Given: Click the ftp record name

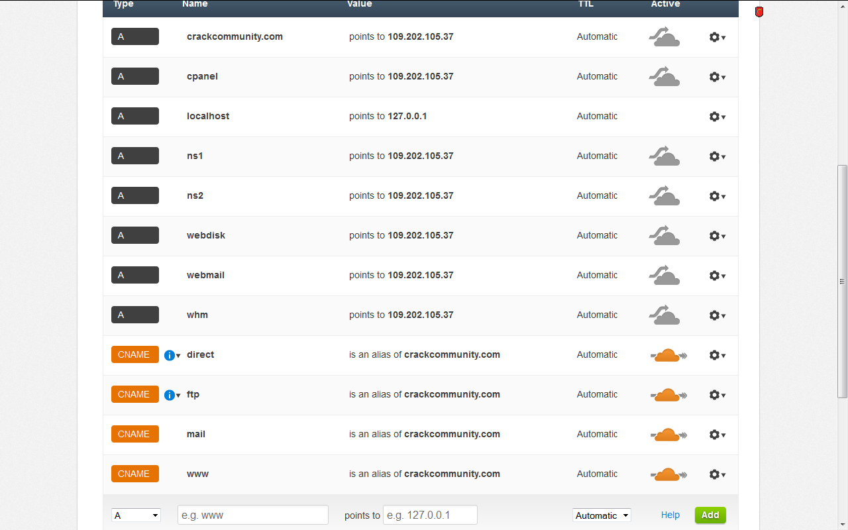Looking at the screenshot, I should point(193,394).
